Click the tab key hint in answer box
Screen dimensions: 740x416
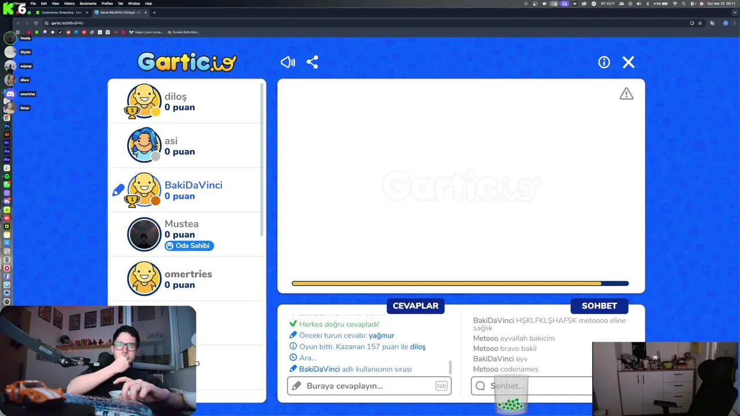[x=442, y=386]
